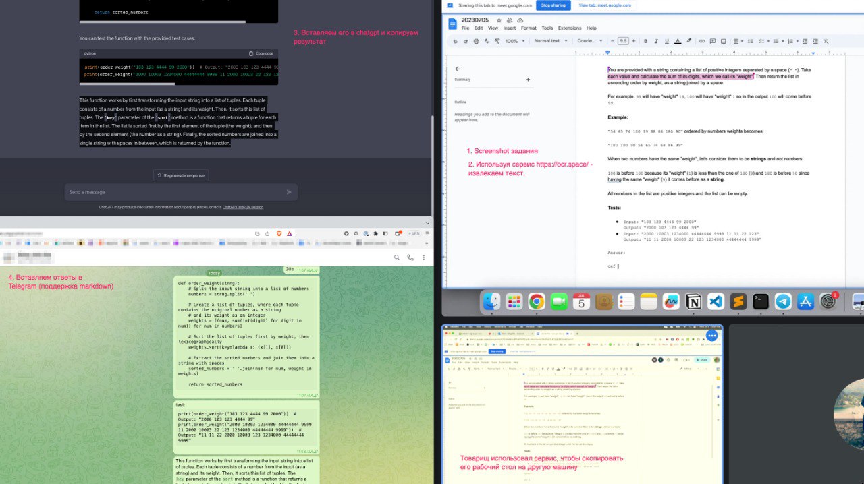Open the Bulleted list dropdown
Viewport: 864px width, 484px height.
tap(779, 41)
